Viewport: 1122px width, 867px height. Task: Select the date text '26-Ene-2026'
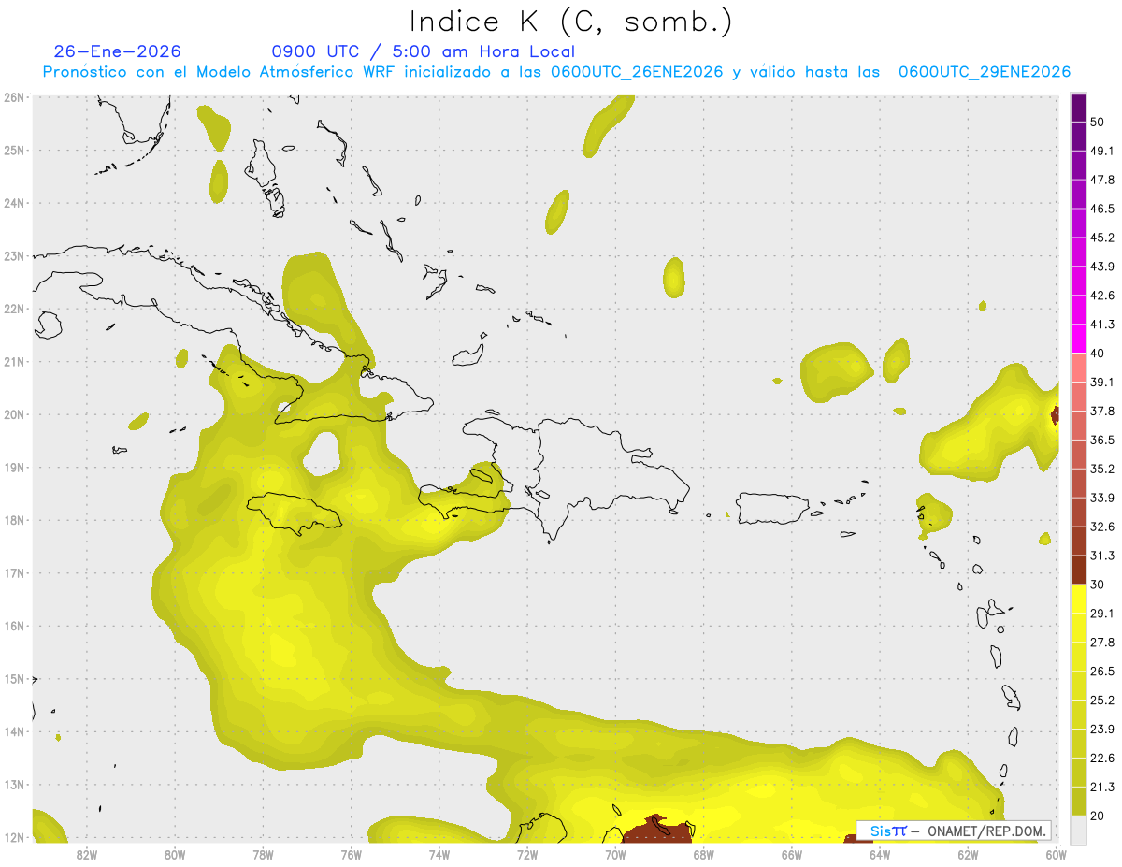tap(118, 51)
